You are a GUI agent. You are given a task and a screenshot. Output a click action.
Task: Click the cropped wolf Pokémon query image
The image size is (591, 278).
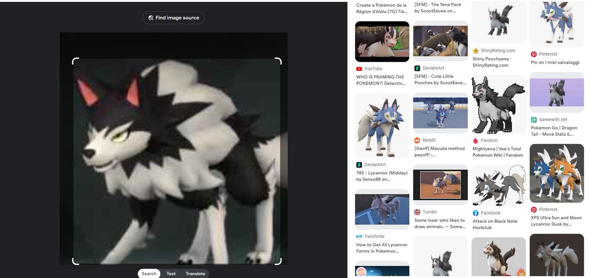(177, 161)
